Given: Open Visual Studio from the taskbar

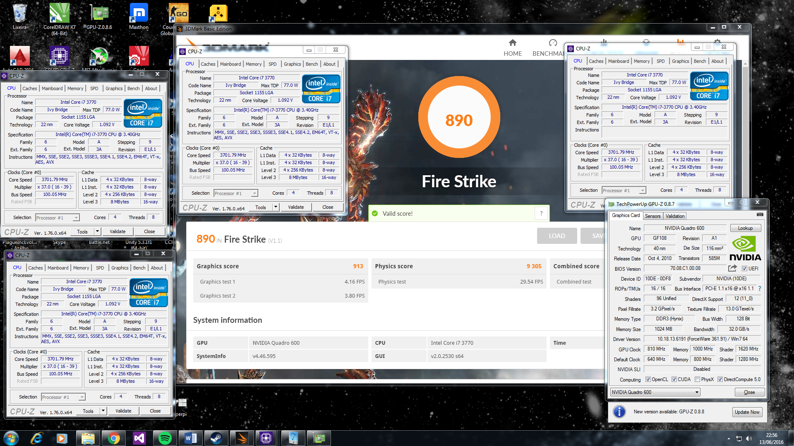Looking at the screenshot, I should point(139,438).
